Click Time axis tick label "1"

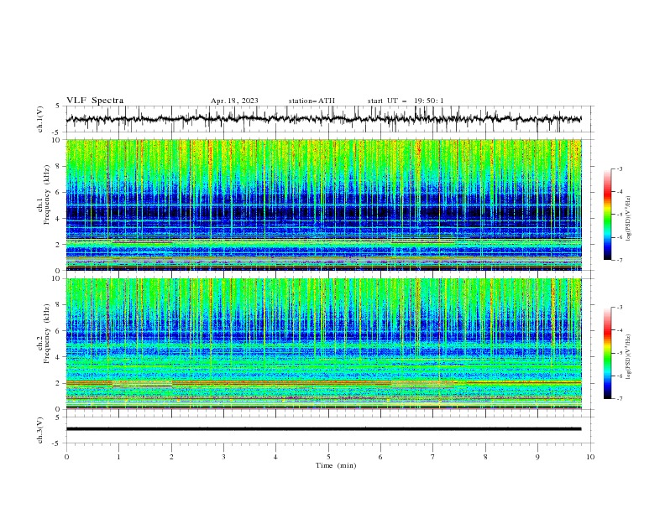[x=118, y=457]
